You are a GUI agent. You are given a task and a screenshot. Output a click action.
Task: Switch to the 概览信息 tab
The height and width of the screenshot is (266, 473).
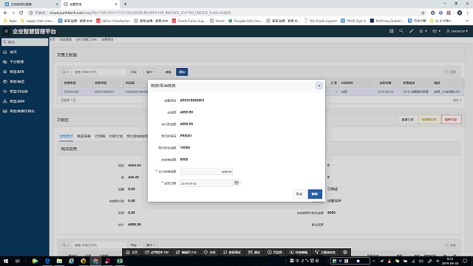84,136
